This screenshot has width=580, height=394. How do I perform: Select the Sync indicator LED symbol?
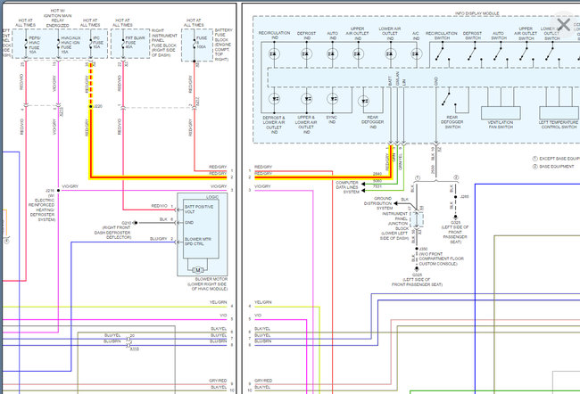[x=332, y=98]
